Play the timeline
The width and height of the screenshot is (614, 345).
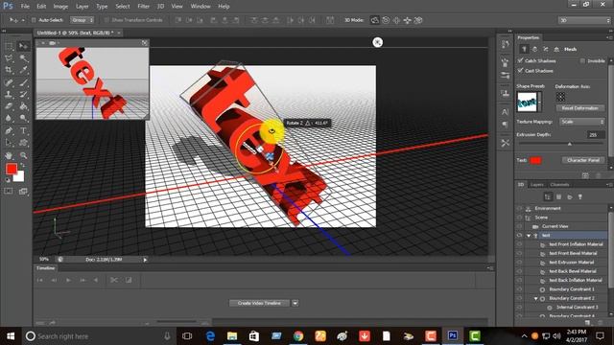point(68,280)
